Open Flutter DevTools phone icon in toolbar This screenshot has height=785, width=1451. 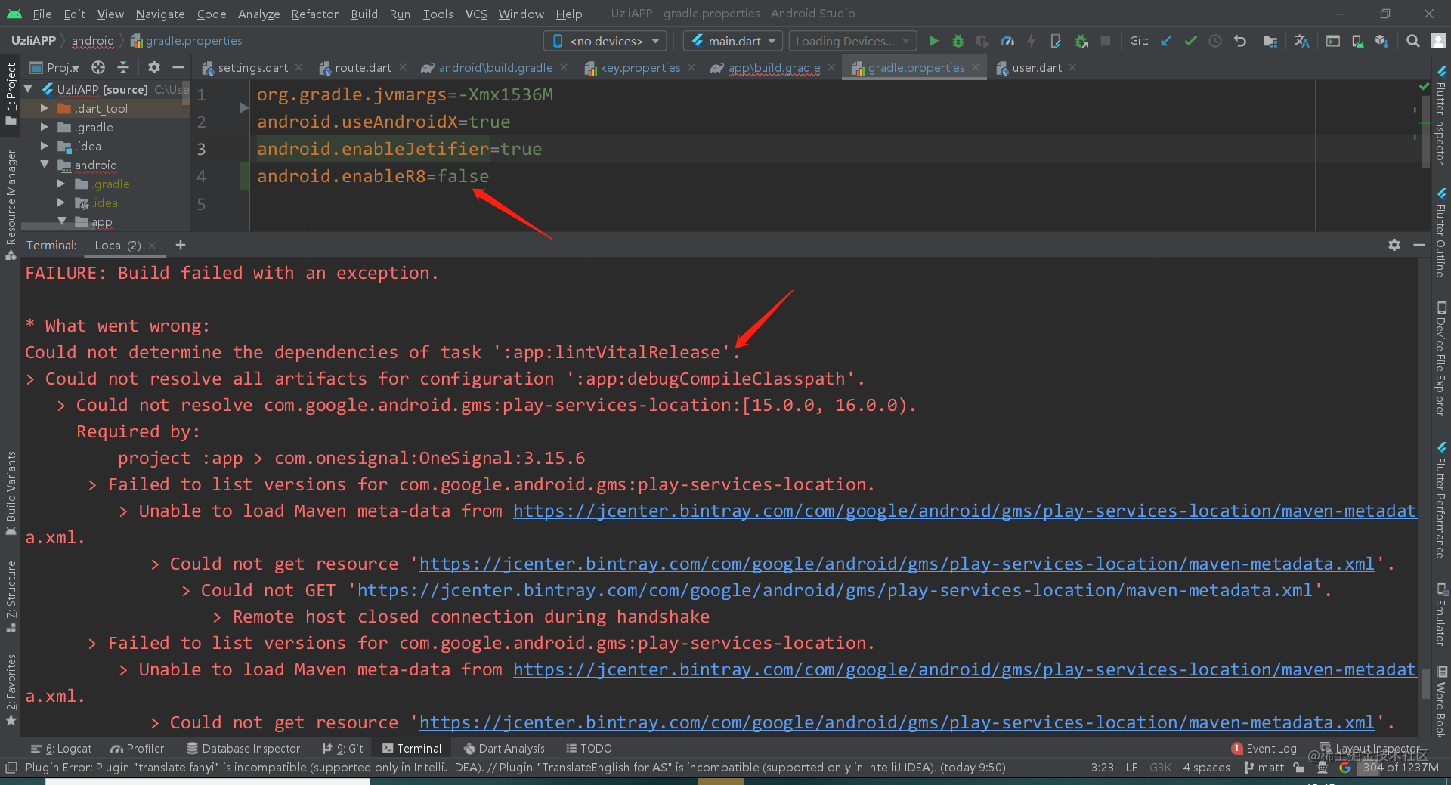click(1056, 41)
